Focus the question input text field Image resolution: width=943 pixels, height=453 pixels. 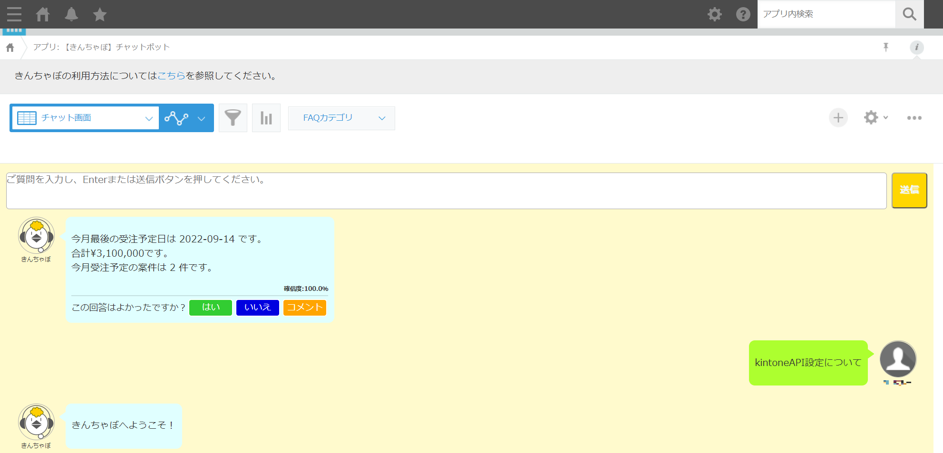(x=446, y=191)
